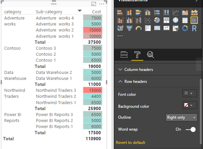Click Northwind Traders total 25900
Image resolution: width=203 pixels, height=149 pixels.
[x=94, y=109]
